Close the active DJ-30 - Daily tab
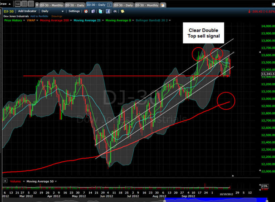 [109, 5]
